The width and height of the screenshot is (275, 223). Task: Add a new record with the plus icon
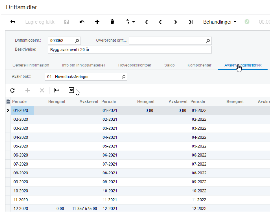(x=97, y=22)
